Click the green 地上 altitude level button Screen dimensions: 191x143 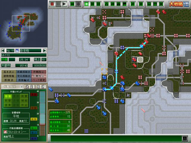34,128
